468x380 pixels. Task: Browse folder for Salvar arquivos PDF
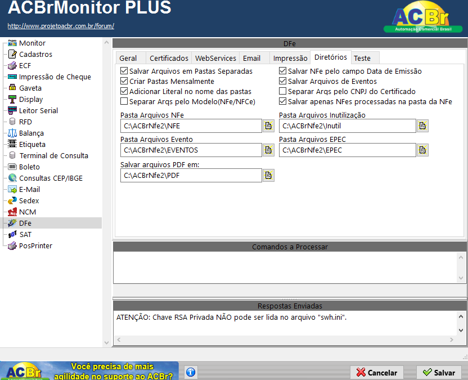[x=268, y=175]
